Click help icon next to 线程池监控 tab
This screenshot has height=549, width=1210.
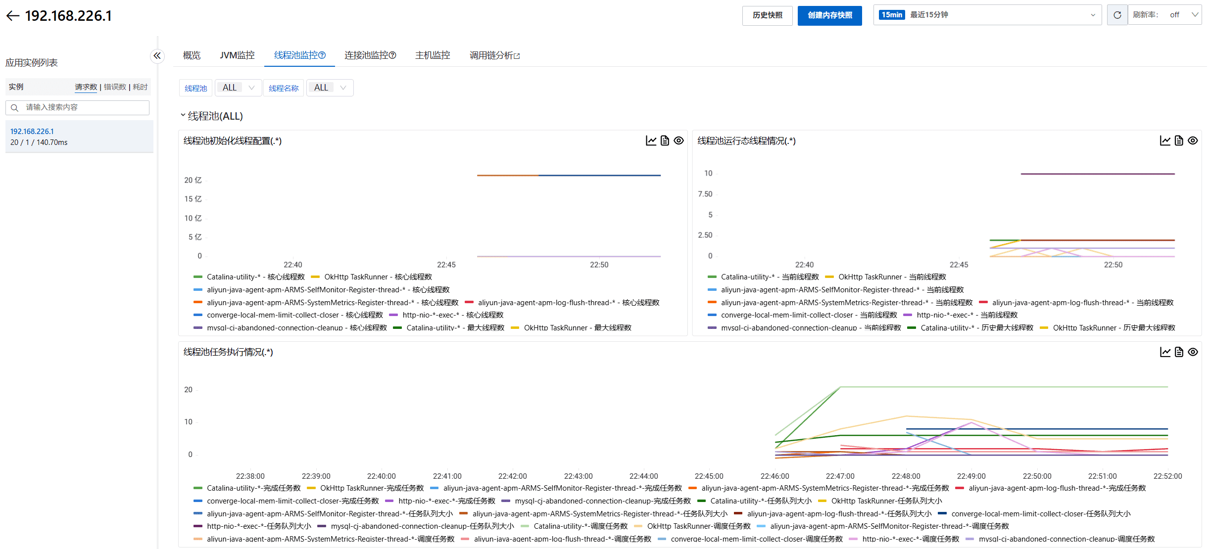pyautogui.click(x=322, y=55)
